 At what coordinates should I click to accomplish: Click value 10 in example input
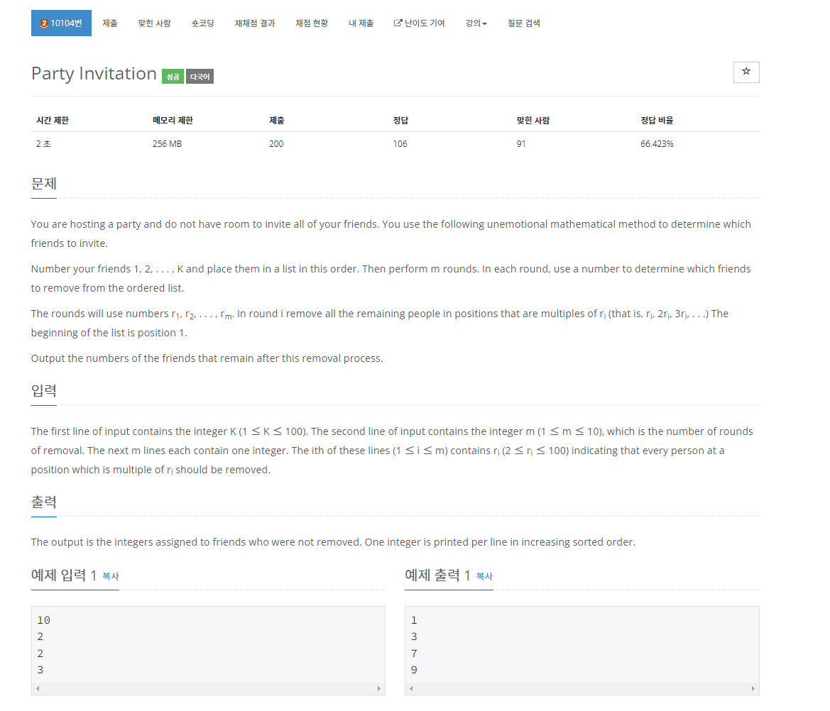click(44, 620)
